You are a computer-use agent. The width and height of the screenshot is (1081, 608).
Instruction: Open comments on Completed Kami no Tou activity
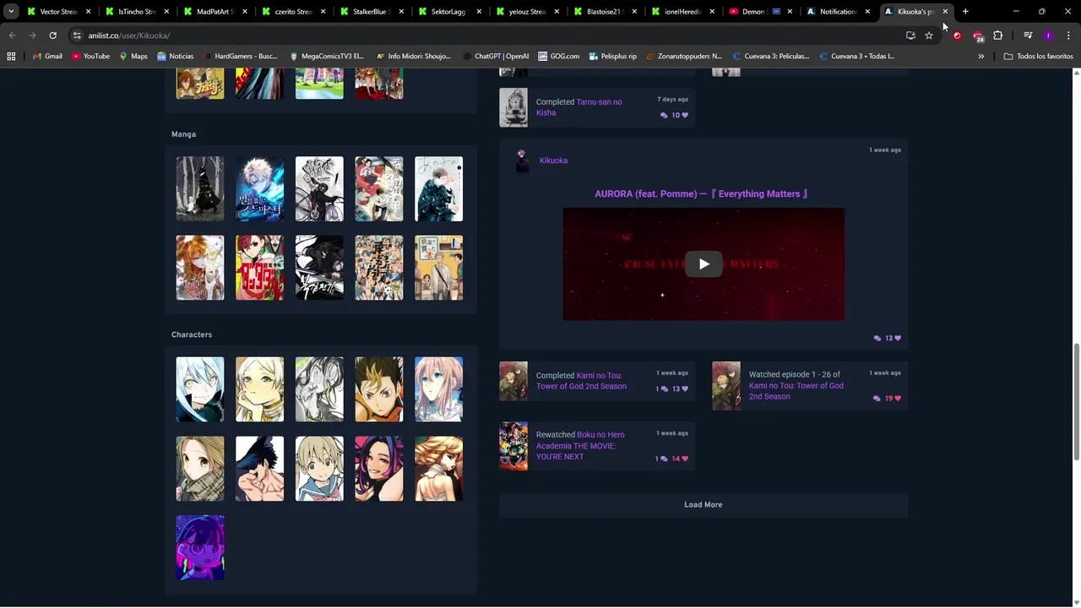[661, 389]
